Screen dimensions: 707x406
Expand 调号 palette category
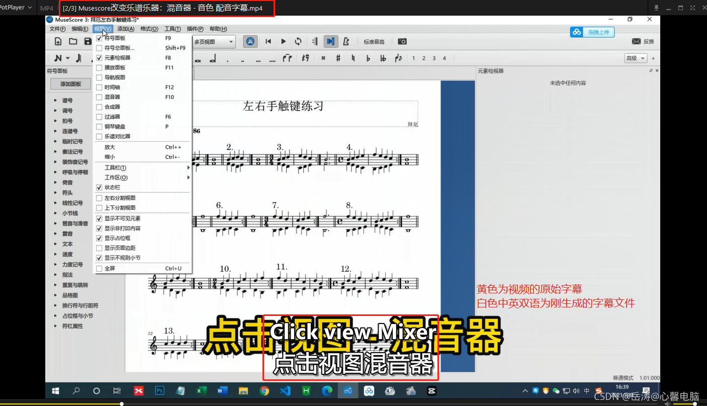click(x=55, y=111)
